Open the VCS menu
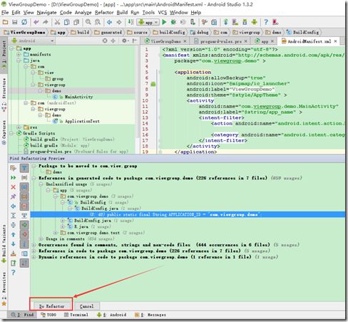Viewport: 348px width, 322px height. coord(163,12)
